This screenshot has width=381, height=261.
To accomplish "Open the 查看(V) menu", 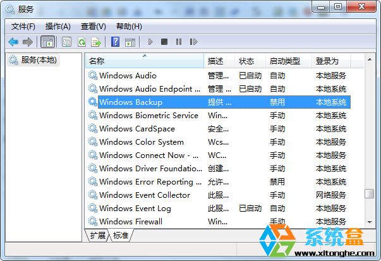I will pyautogui.click(x=93, y=26).
